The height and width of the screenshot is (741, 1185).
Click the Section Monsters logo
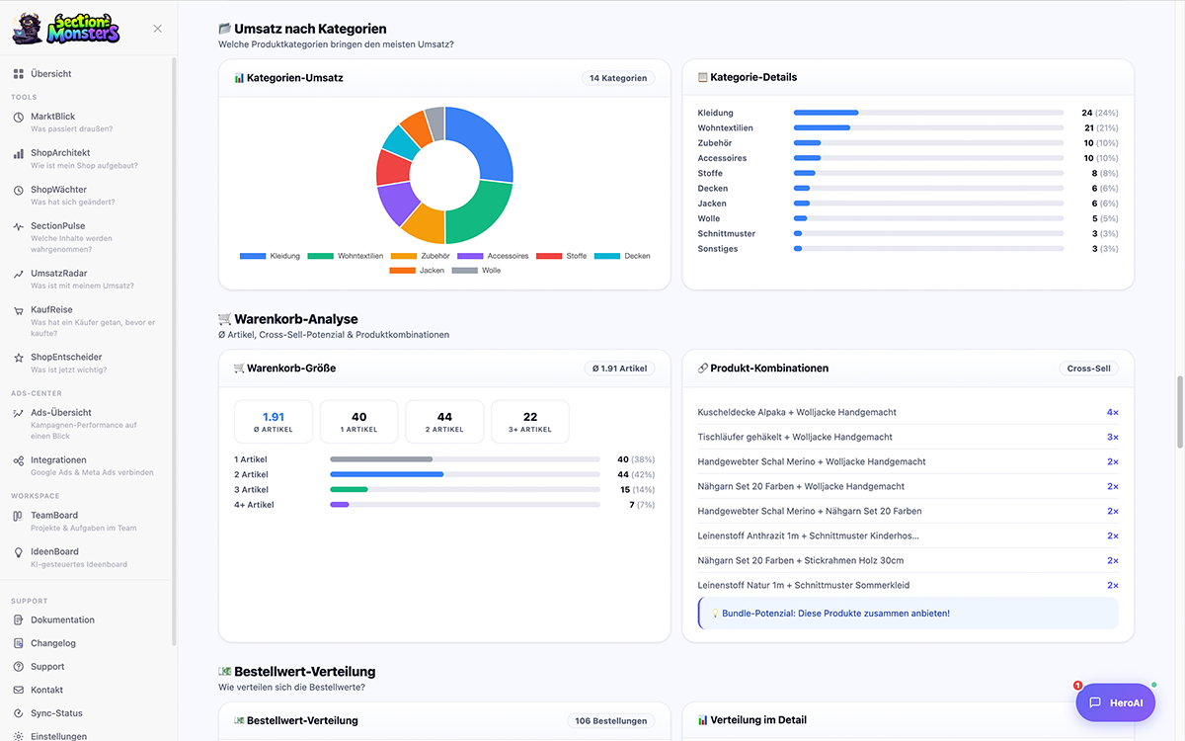coord(66,28)
